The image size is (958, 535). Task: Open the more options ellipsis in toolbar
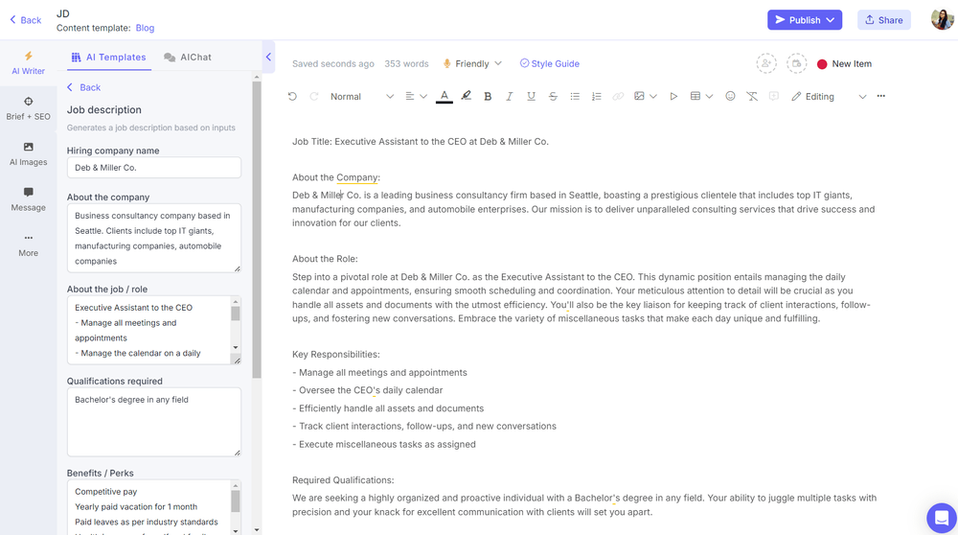(881, 96)
